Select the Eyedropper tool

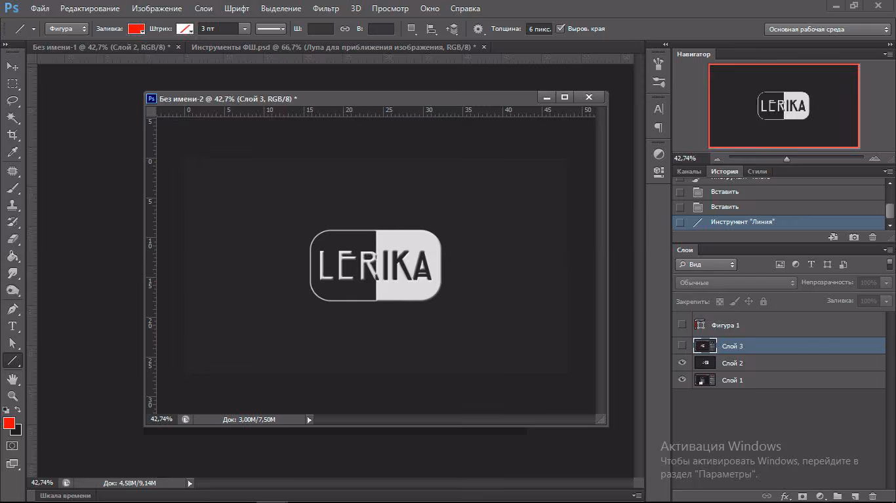(x=12, y=152)
